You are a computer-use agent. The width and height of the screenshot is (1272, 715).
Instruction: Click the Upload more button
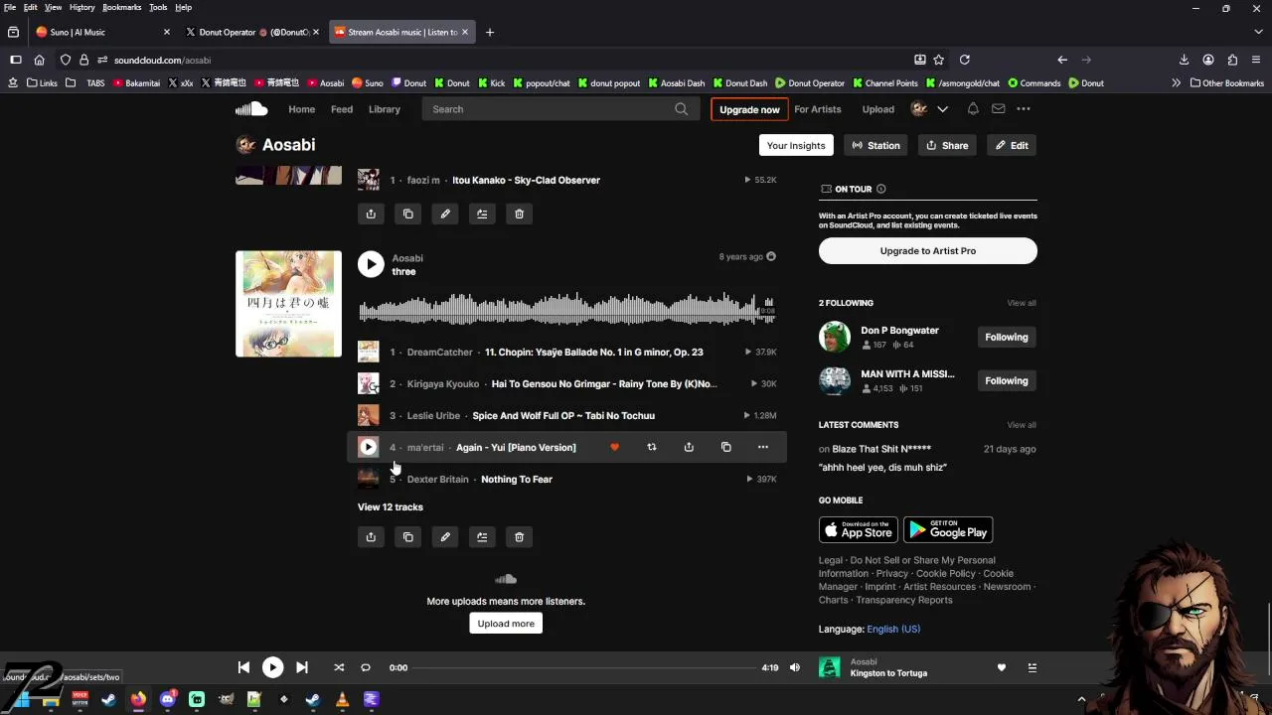point(506,624)
